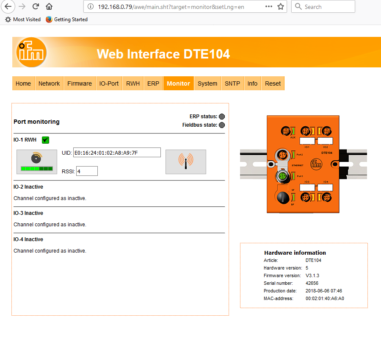Click the IO-2 Inactive heading

pos(28,187)
